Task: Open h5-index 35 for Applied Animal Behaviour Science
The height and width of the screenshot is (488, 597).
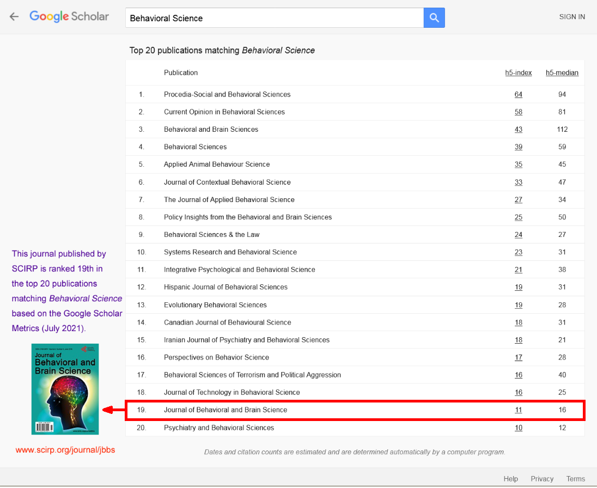Action: click(x=518, y=164)
